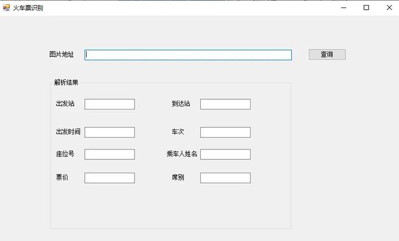Image resolution: width=399 pixels, height=241 pixels.
Task: Click the 图片地址 label
Action: [61, 54]
